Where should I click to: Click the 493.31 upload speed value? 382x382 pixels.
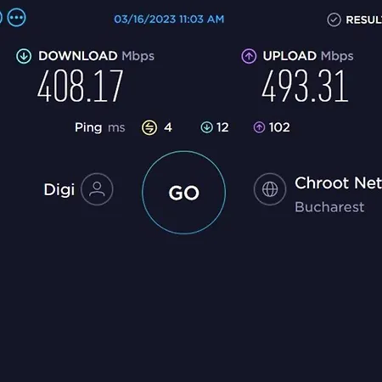[305, 86]
